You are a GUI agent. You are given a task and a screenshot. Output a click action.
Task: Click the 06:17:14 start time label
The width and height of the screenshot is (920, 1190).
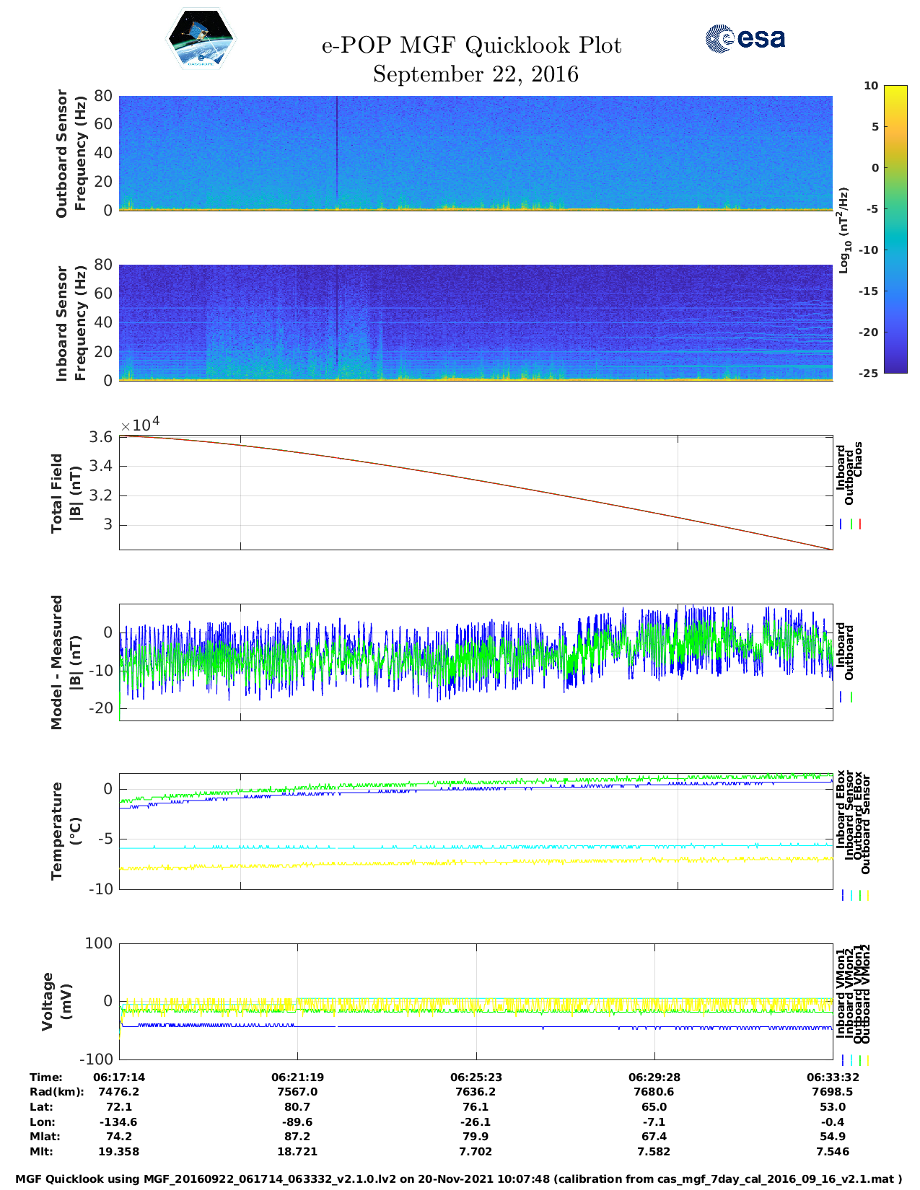coord(119,1077)
